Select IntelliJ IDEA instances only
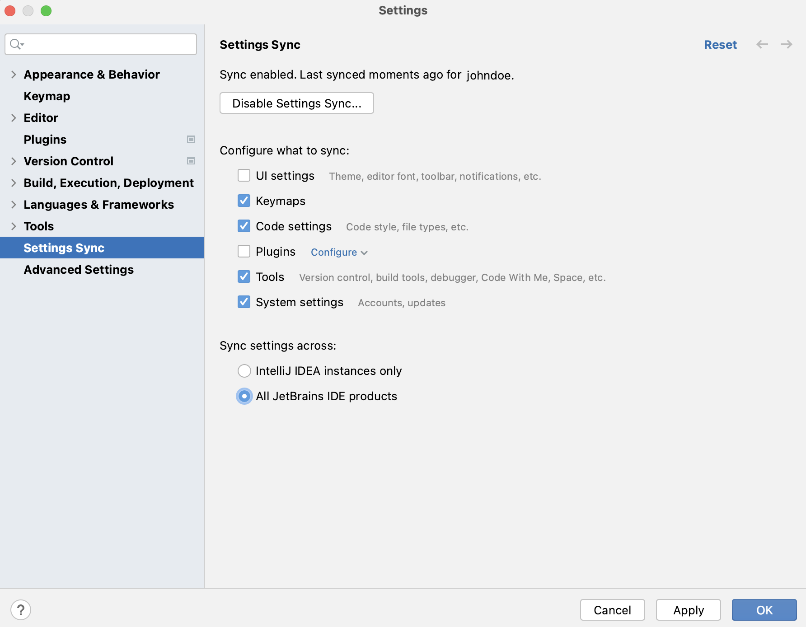Viewport: 806px width, 627px height. (244, 370)
